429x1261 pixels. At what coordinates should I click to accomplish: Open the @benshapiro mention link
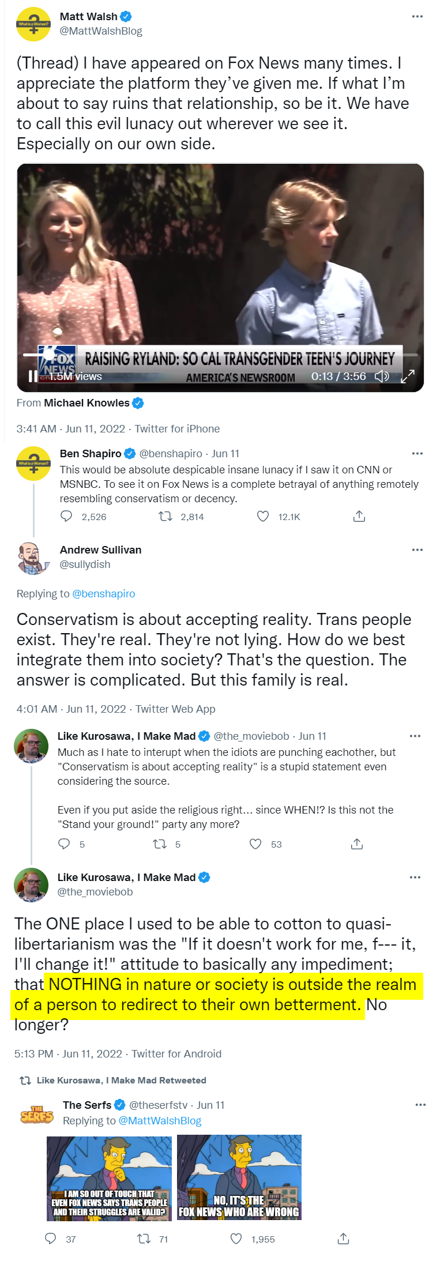(104, 594)
